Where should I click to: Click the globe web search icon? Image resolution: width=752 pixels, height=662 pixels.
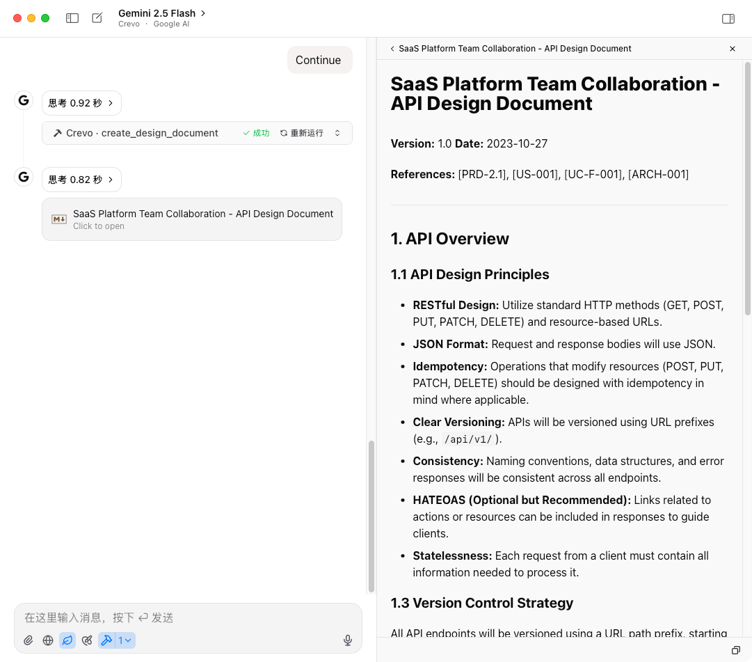[x=48, y=640]
